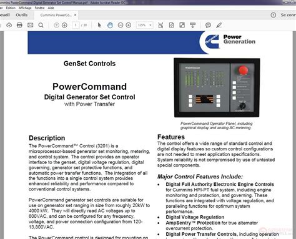Select the arrow selection tool
The image size is (296, 239).
[x=99, y=25]
